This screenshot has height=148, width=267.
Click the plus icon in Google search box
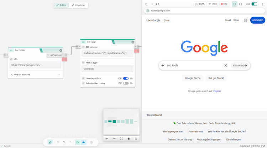click(x=163, y=65)
